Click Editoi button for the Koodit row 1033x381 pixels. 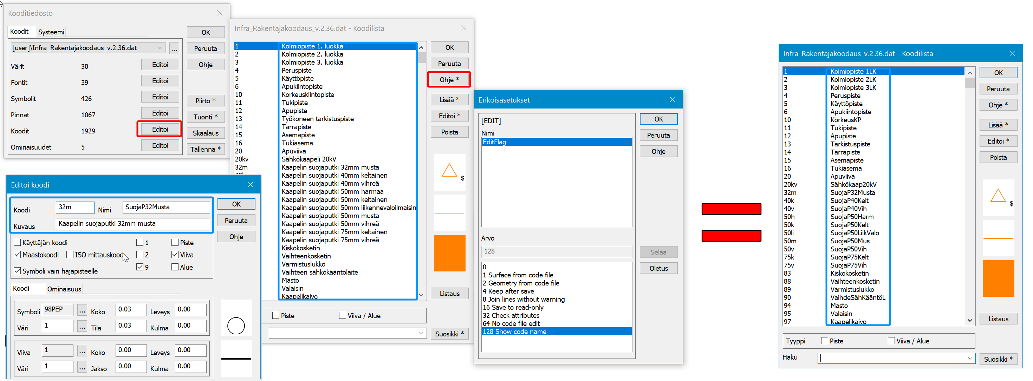160,129
